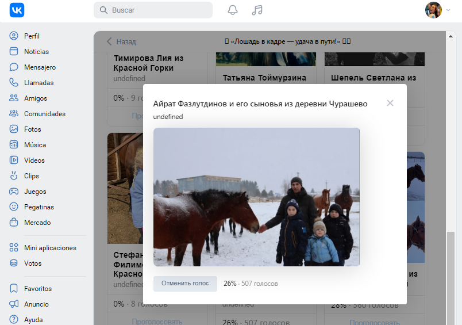Click the popup photo of horse and family

[256, 197]
